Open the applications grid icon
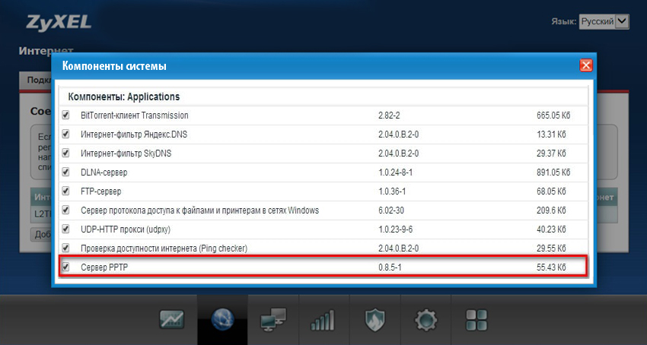647x345 pixels. coord(476,320)
